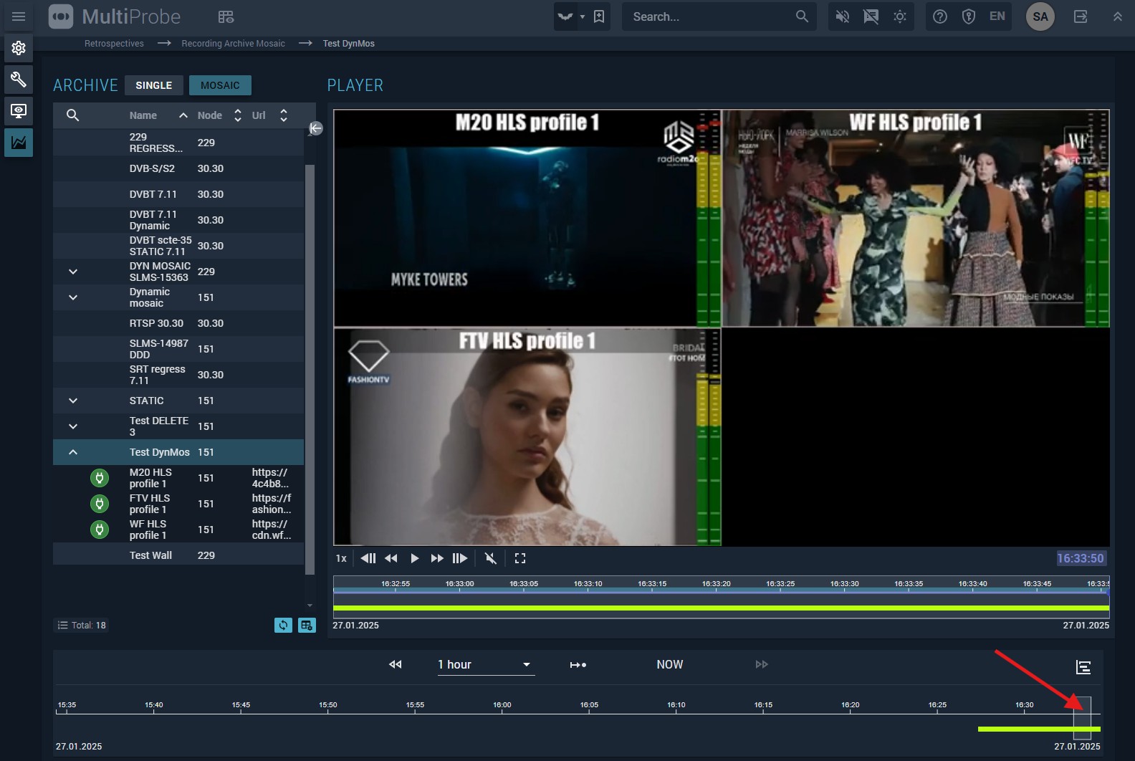Click the timeline layout icon at right
The height and width of the screenshot is (761, 1135).
(x=1083, y=667)
